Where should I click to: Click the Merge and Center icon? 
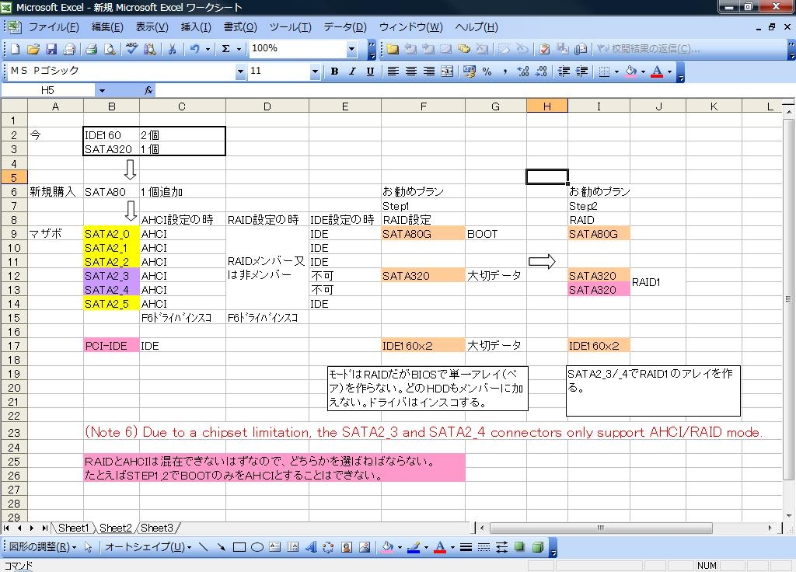coord(447,71)
